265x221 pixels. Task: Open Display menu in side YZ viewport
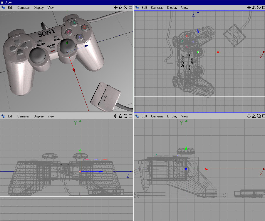(38, 116)
